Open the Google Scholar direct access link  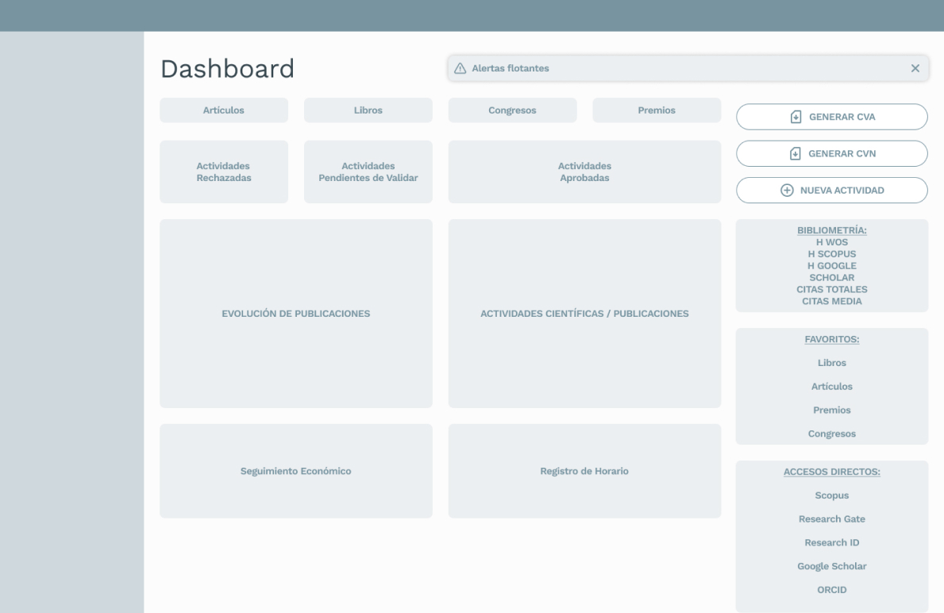(x=831, y=566)
